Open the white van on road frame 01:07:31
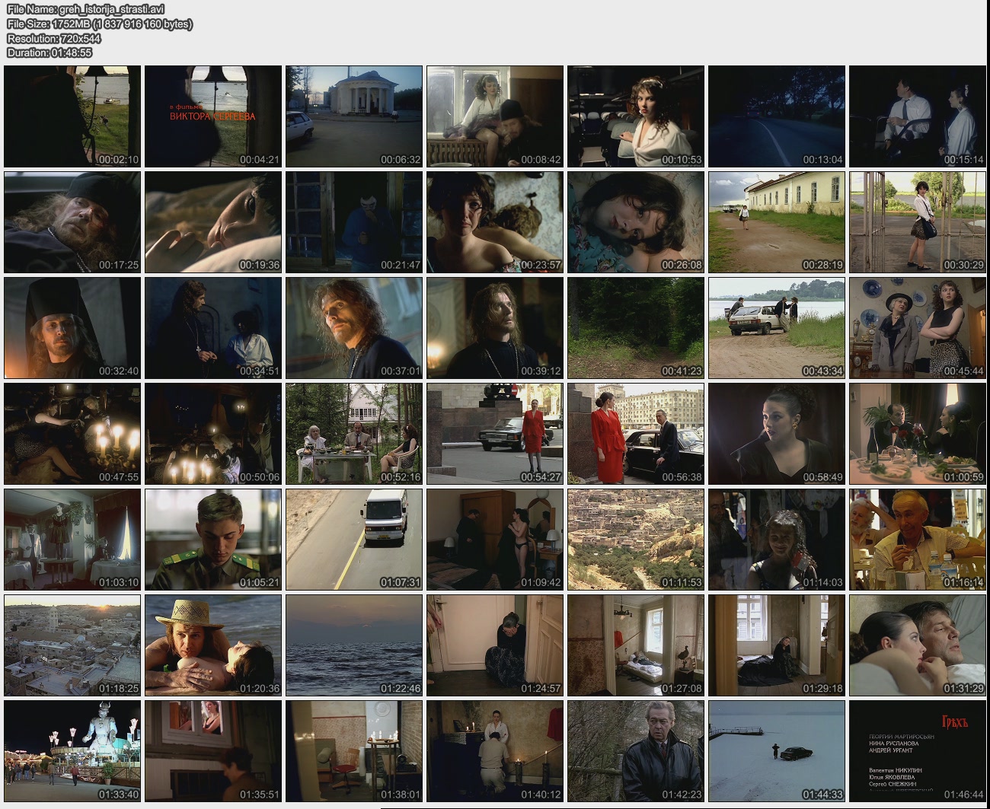 [354, 539]
